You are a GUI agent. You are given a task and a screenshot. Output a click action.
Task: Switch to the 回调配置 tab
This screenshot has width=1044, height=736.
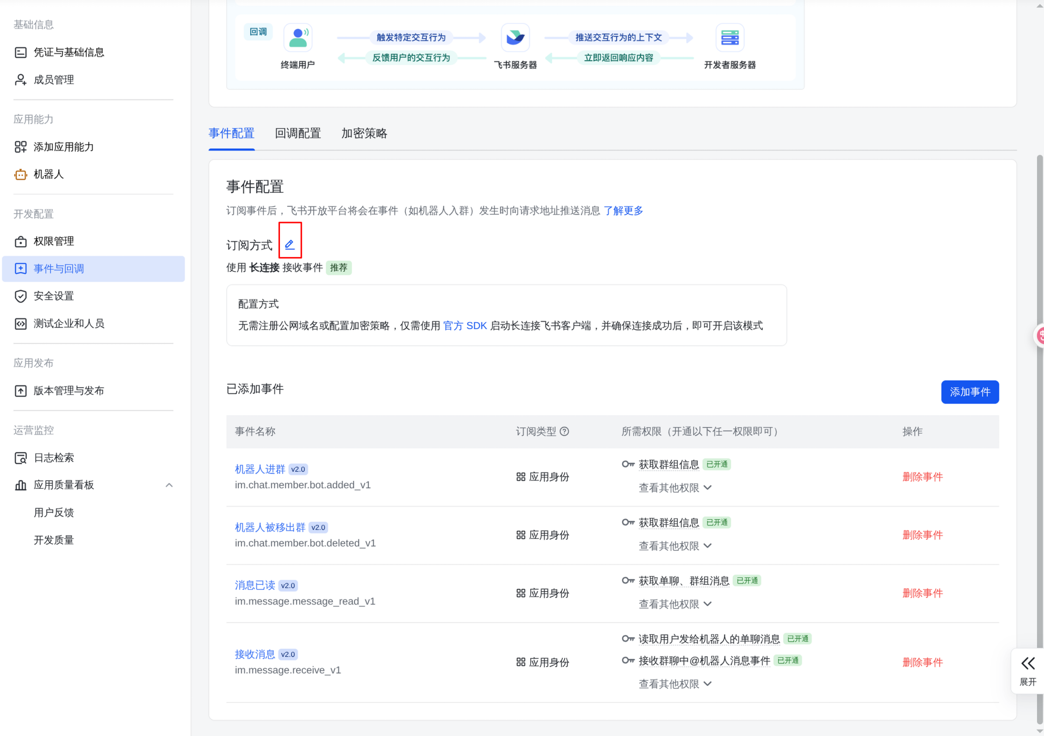coord(298,133)
